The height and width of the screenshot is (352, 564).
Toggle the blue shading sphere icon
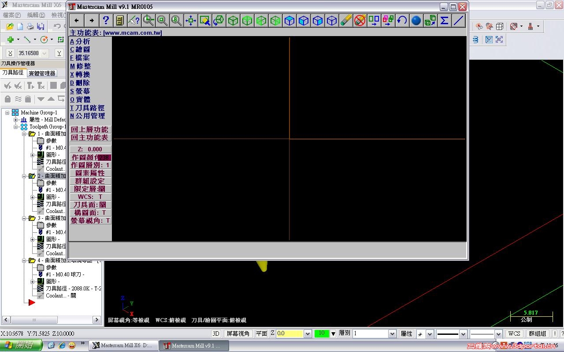tap(416, 21)
